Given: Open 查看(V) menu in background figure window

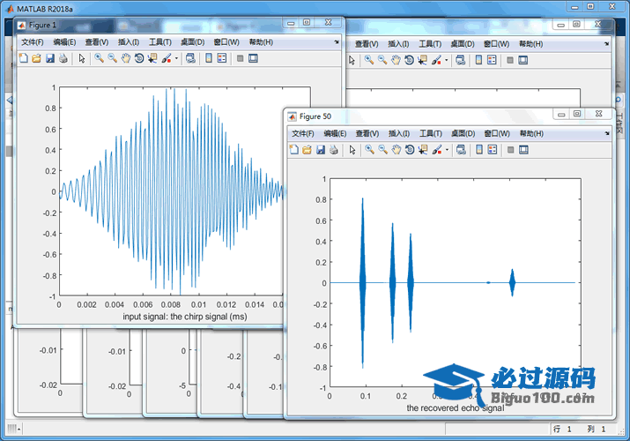Looking at the screenshot, I should click(367, 44).
